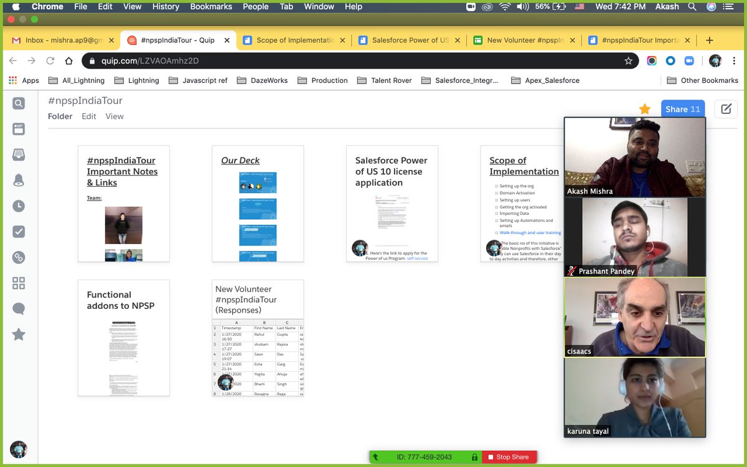Open the link icon in Quip sidebar
Screen dimensions: 747x467
coord(19,258)
